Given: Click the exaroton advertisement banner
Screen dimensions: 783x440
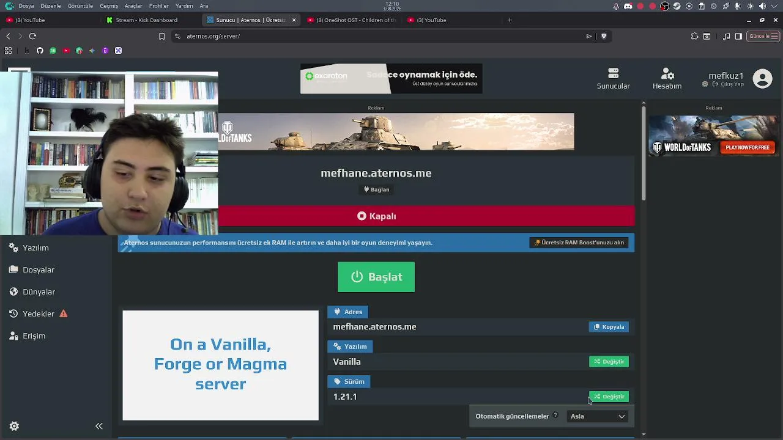Looking at the screenshot, I should (x=391, y=79).
